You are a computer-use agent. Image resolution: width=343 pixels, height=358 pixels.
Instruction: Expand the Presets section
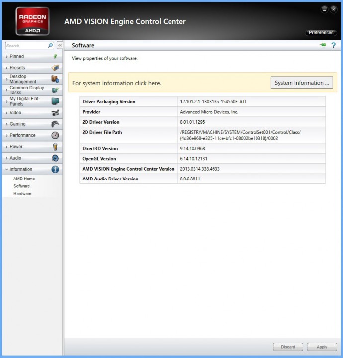[32, 68]
